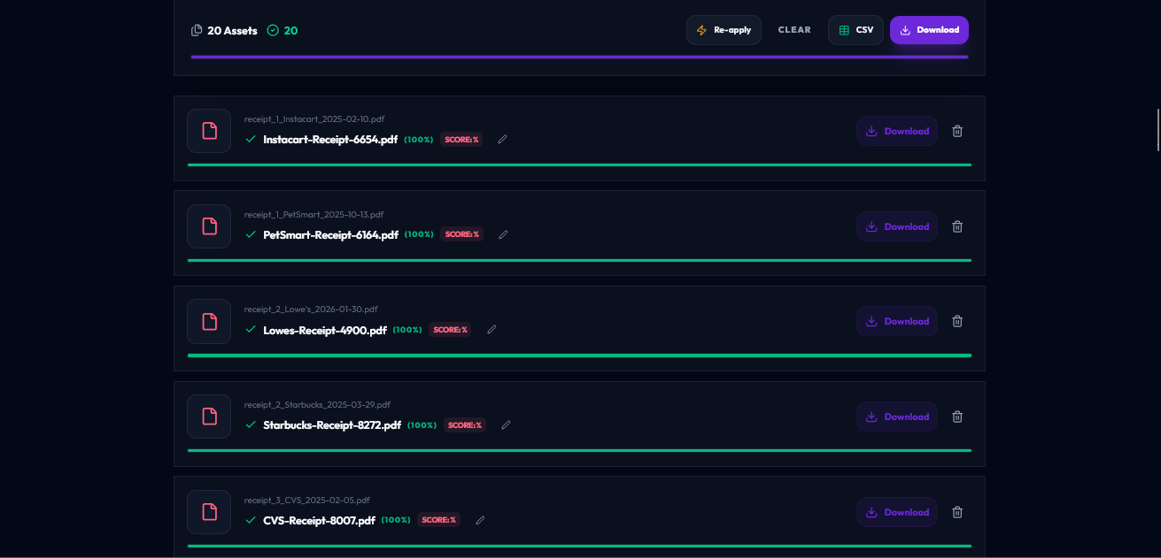Click the green checkmark beside Instacart-Receipt-6654.pdf

[251, 139]
